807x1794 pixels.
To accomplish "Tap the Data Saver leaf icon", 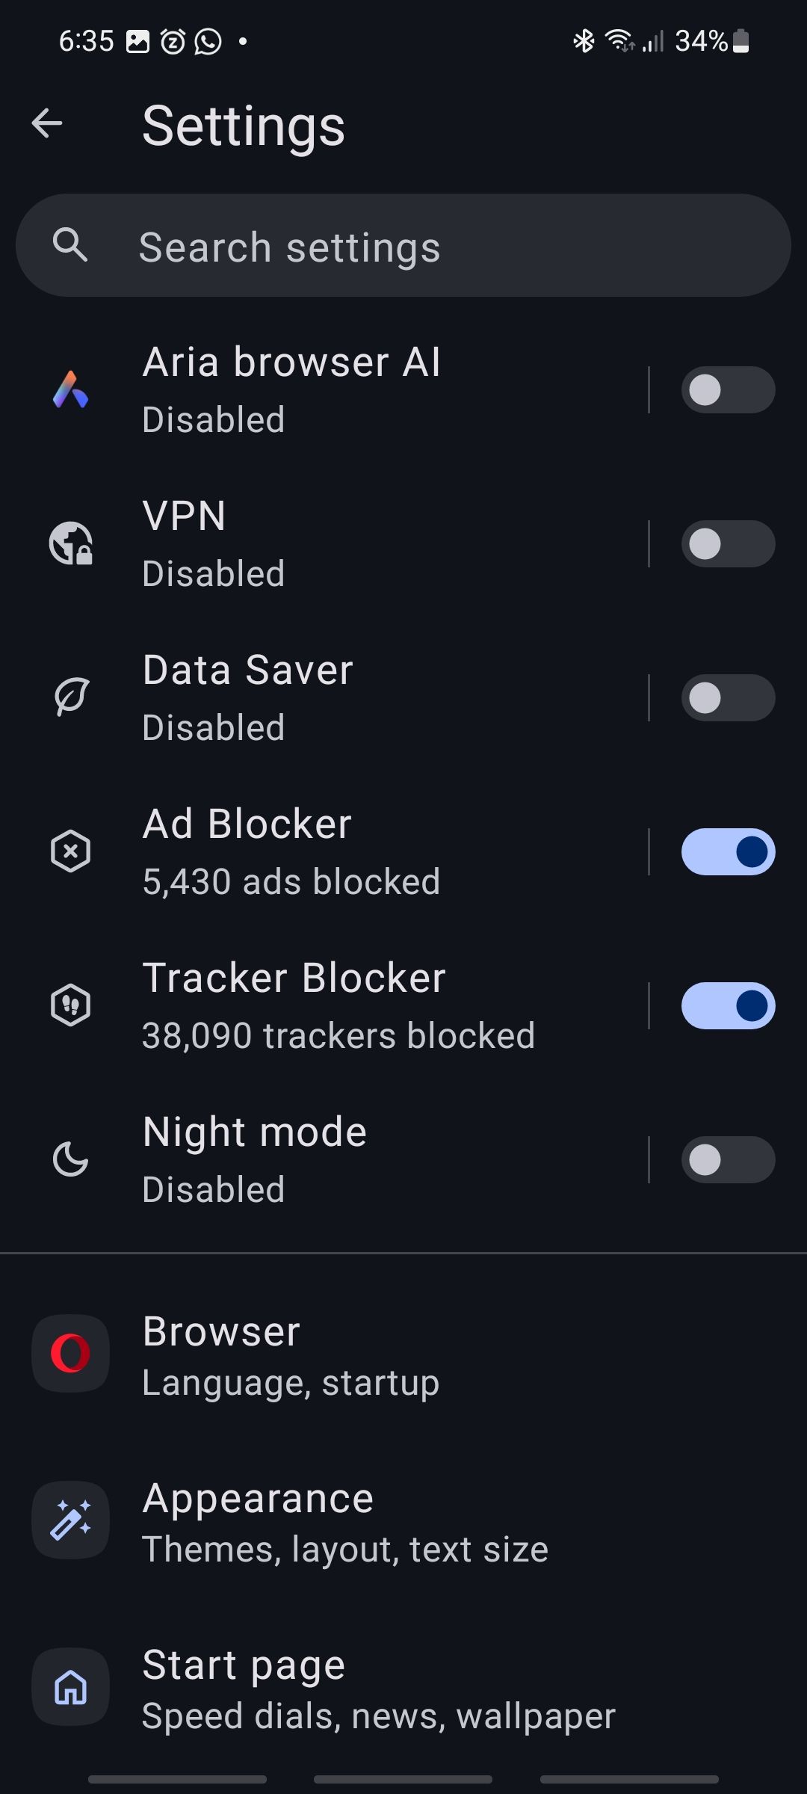I will click(71, 697).
